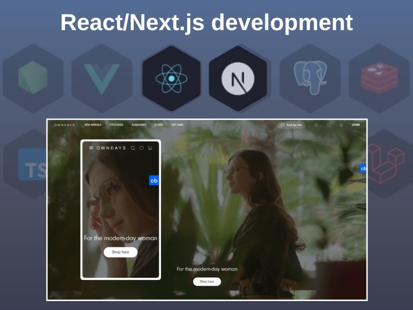Viewport: 413px width, 310px height.
Task: Open the NEW ARRIVALS menu item
Action: [93, 125]
